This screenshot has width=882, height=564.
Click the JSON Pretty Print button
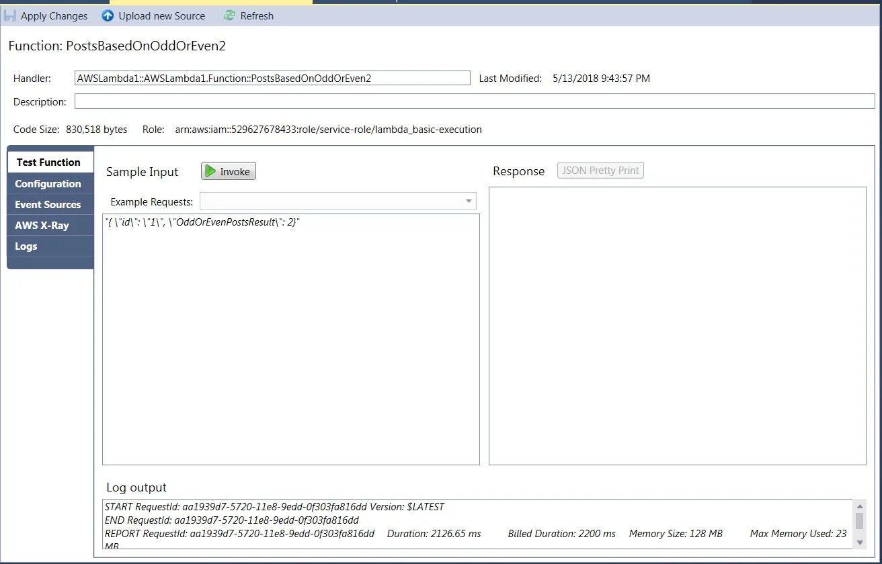(x=600, y=171)
